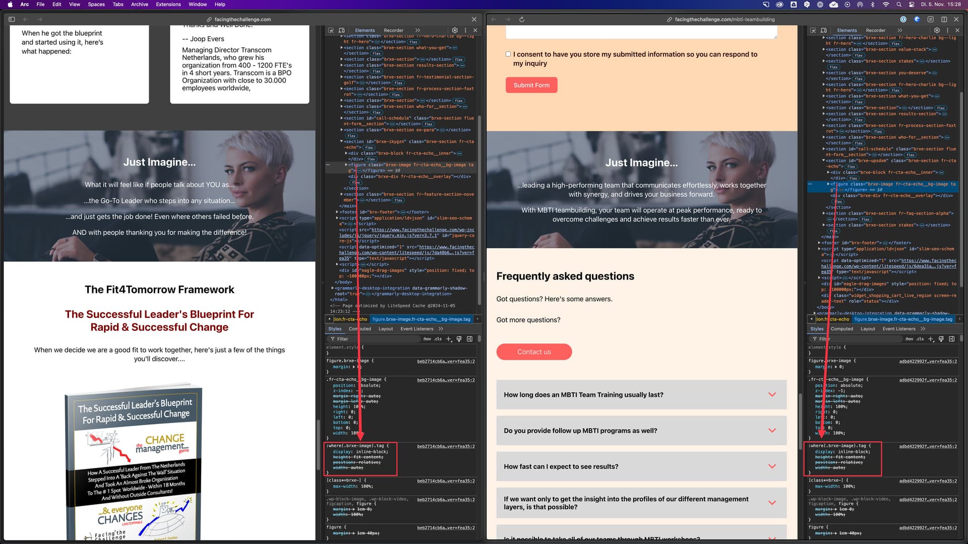Switch to Computed tab in right DevTools

click(x=842, y=329)
